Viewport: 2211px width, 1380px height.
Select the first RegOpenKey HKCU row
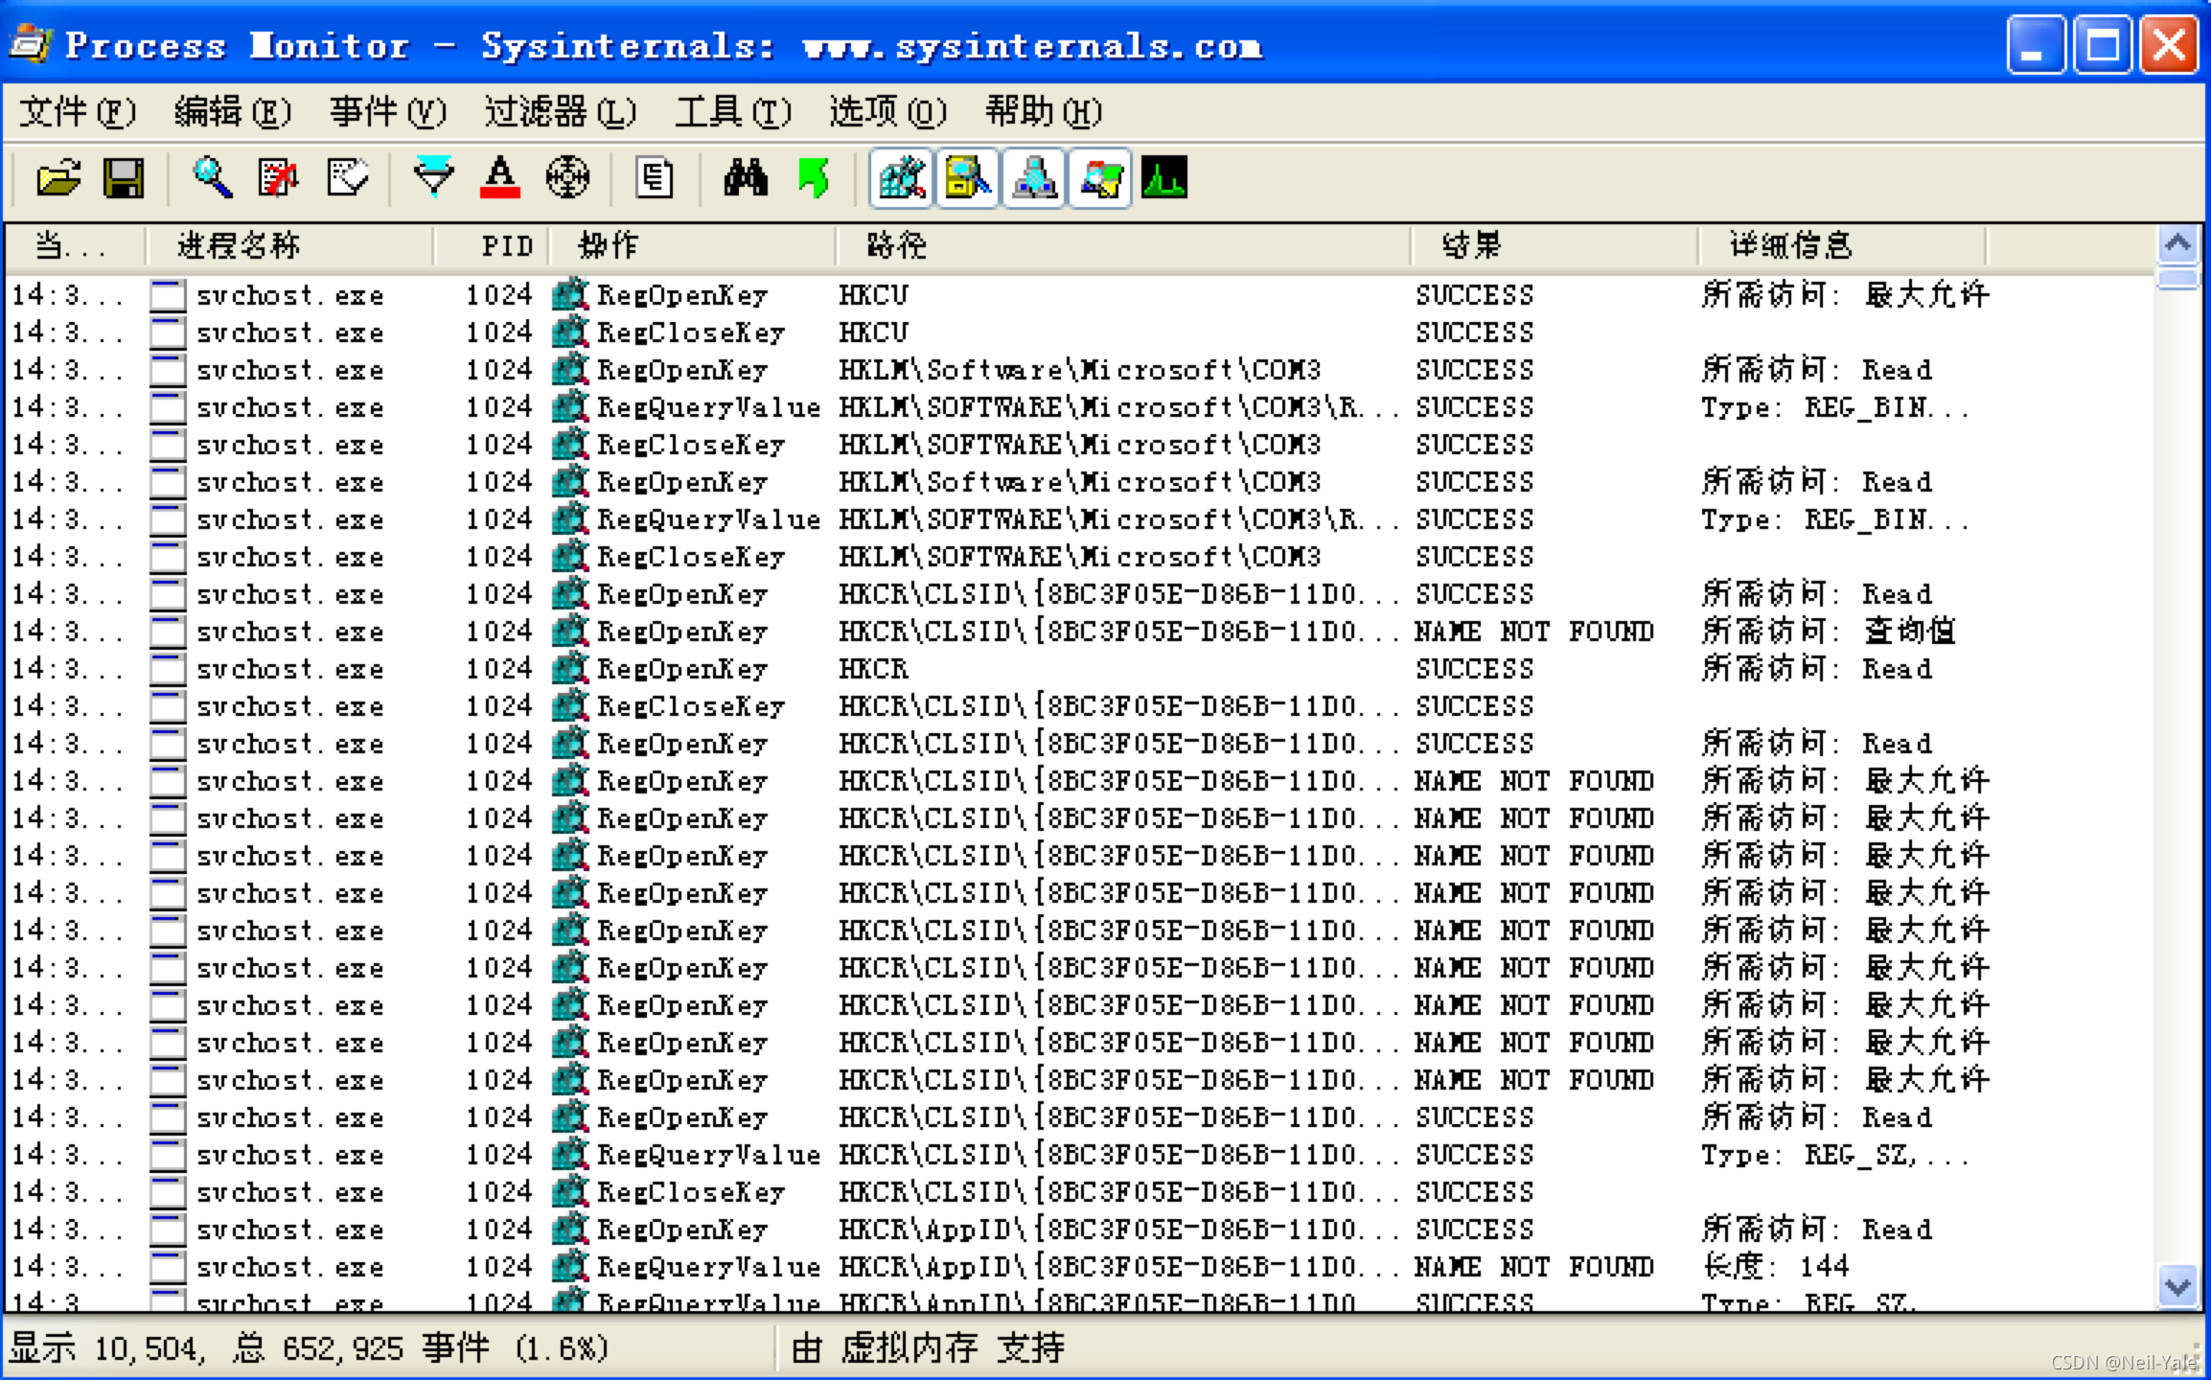(1079, 295)
